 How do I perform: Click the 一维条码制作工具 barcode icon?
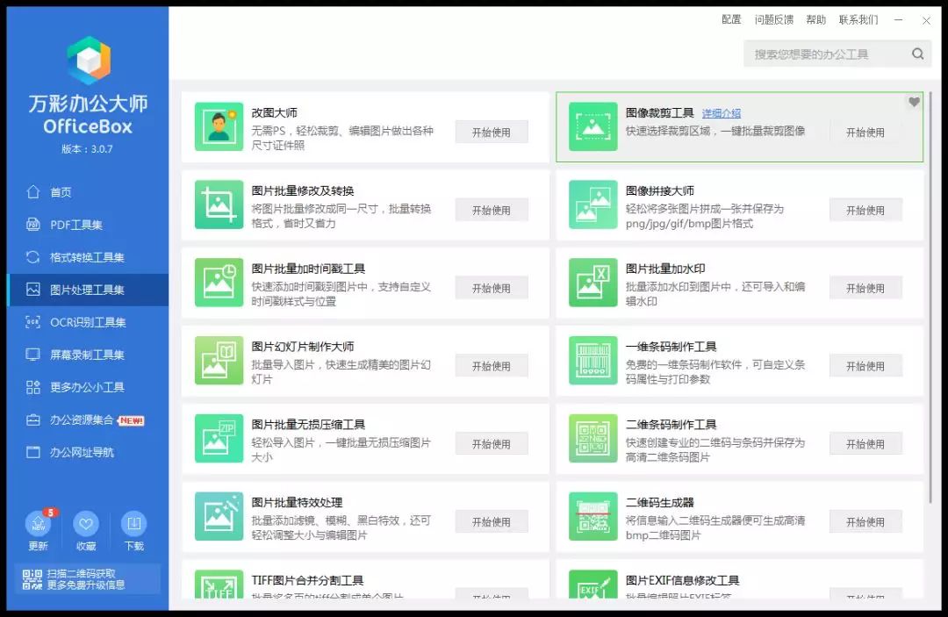coord(592,360)
